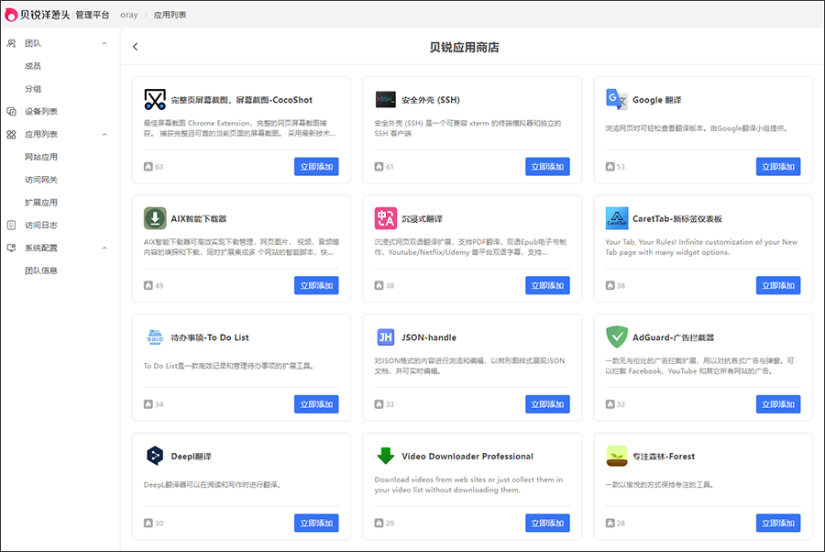Select 网站应用 in the sidebar
This screenshot has width=825, height=552.
pos(40,156)
